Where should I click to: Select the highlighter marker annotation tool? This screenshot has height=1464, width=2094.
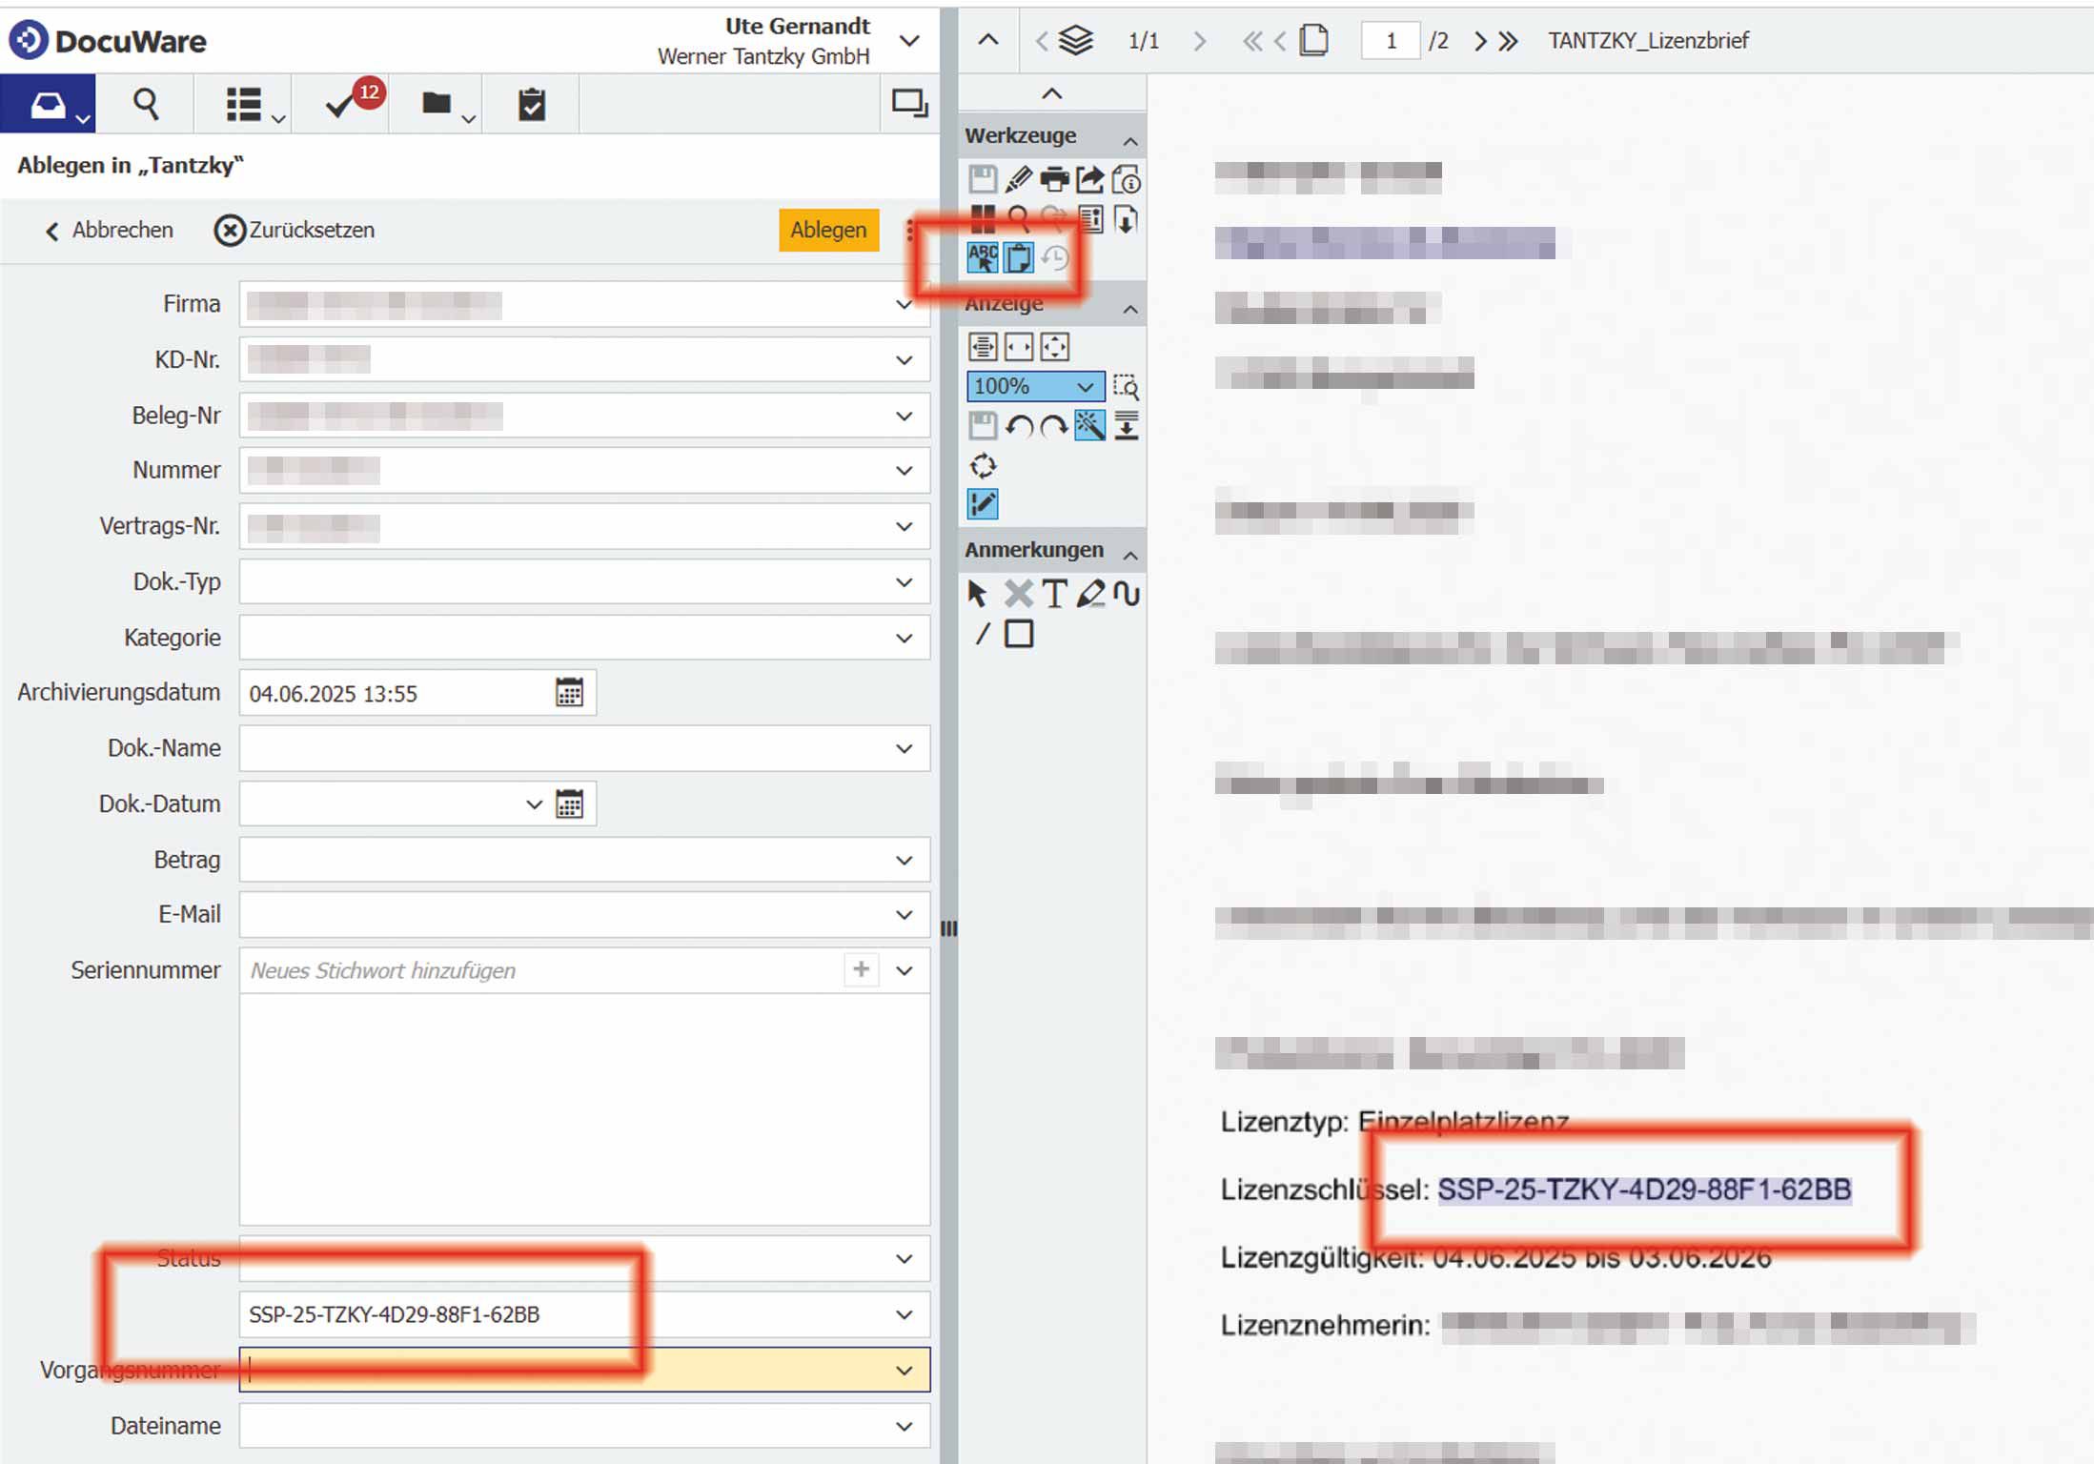click(x=1090, y=594)
